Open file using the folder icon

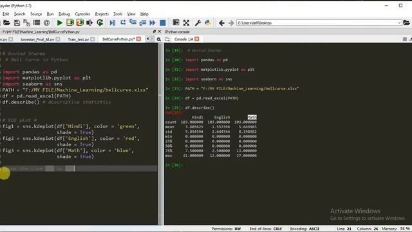[x=6, y=23]
